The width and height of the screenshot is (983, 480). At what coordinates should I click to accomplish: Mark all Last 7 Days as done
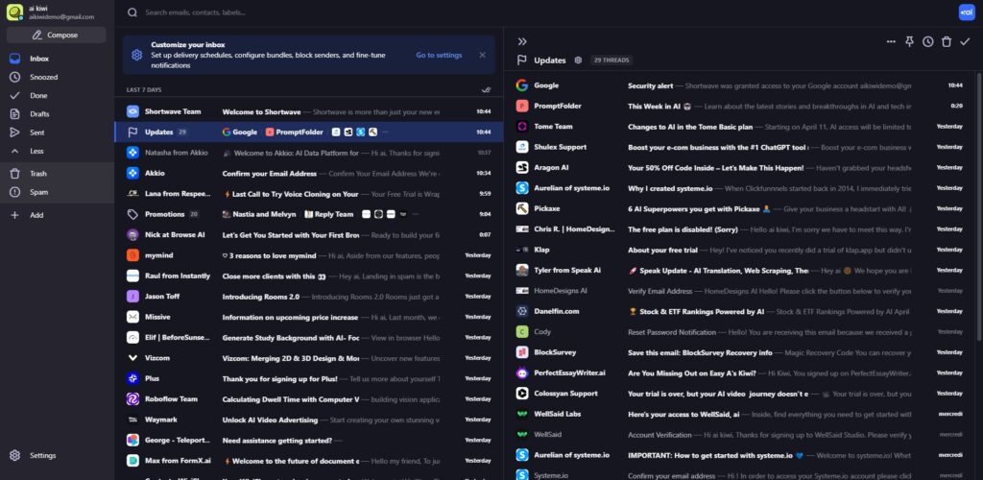point(486,90)
